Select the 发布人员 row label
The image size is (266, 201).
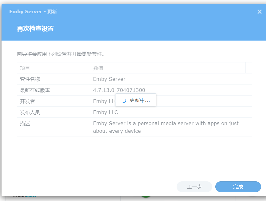pyautogui.click(x=30, y=112)
